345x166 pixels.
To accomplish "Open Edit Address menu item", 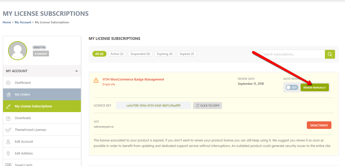I will click(x=42, y=153).
